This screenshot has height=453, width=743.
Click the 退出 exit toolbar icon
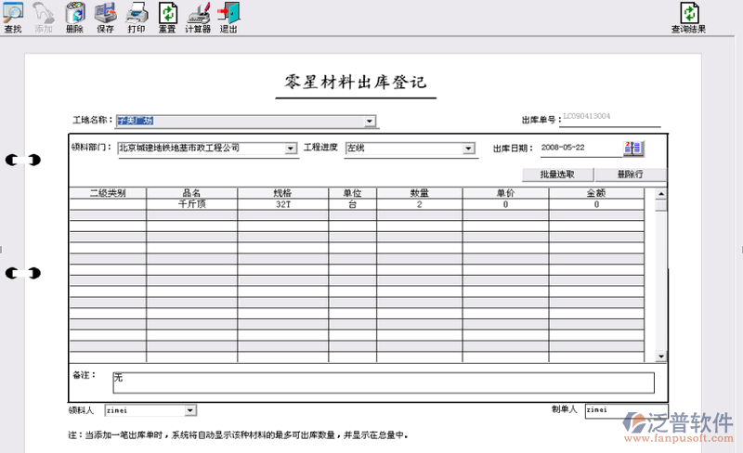228,15
